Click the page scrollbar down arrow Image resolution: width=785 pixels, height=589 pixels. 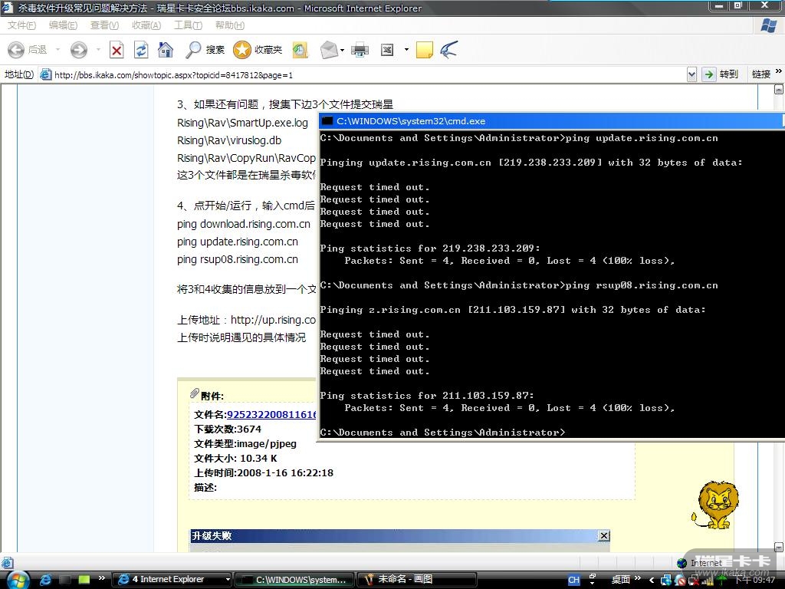(779, 547)
